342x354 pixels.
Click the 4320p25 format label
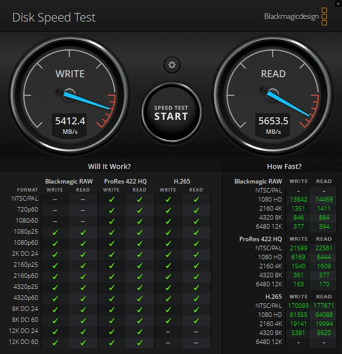point(26,287)
